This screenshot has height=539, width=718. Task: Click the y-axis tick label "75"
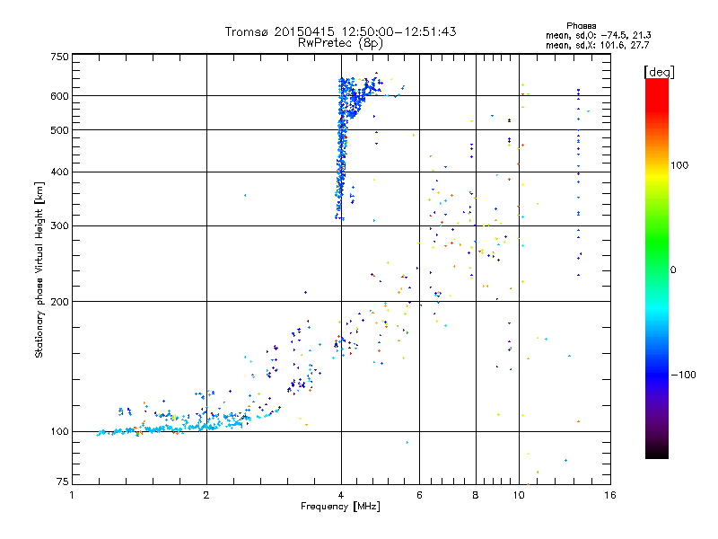(63, 482)
